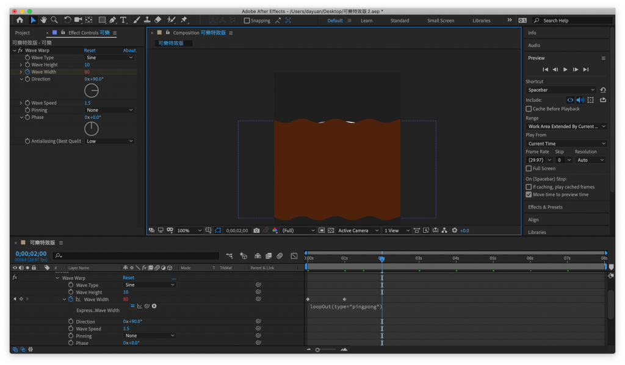Image resolution: width=625 pixels, height=365 pixels.
Task: Open the Wave Type Sine dropdown
Action: [109, 57]
